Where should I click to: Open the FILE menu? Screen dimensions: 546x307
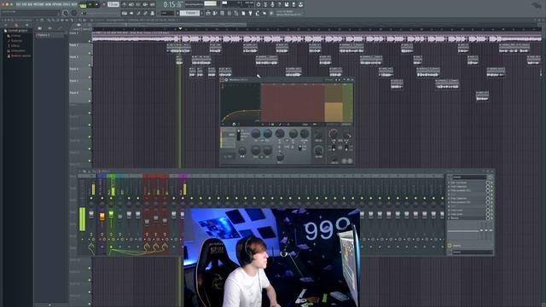(19, 4)
